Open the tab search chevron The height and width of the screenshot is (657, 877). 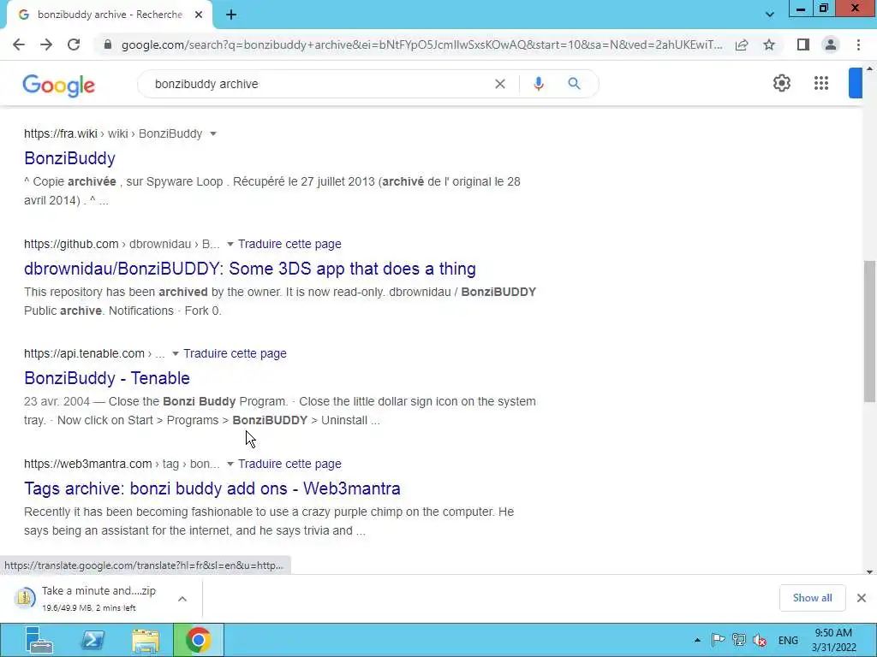pos(770,15)
